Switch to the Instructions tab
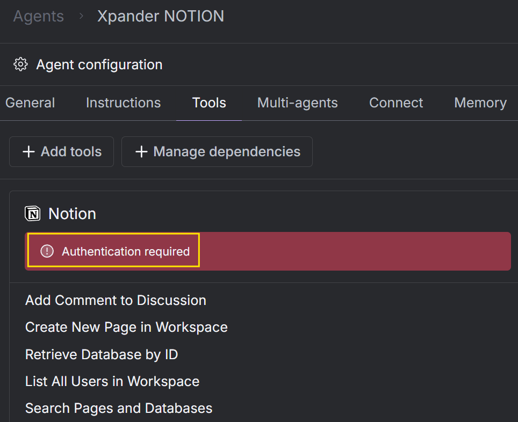Image resolution: width=518 pixels, height=422 pixels. [123, 103]
